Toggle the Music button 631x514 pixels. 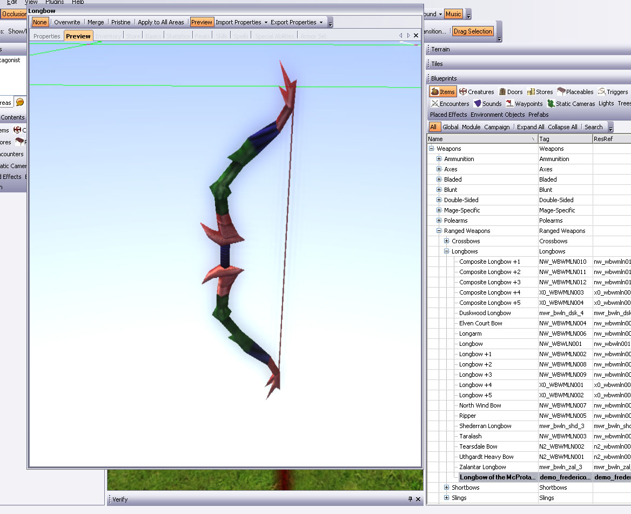(x=453, y=14)
